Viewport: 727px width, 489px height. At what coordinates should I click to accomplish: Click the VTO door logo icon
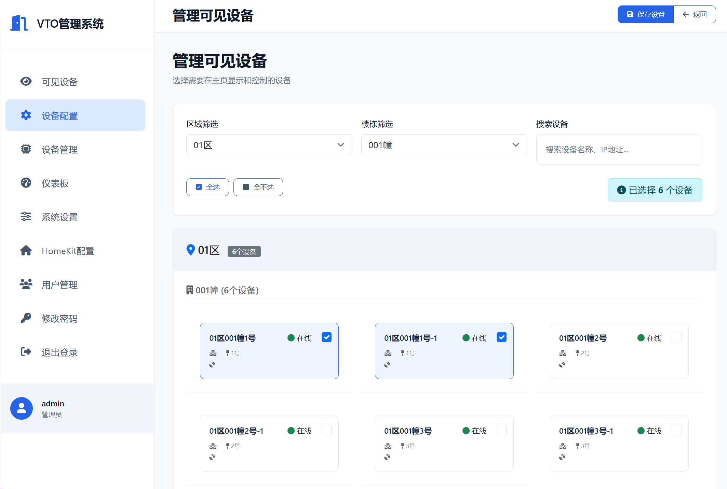(x=19, y=23)
